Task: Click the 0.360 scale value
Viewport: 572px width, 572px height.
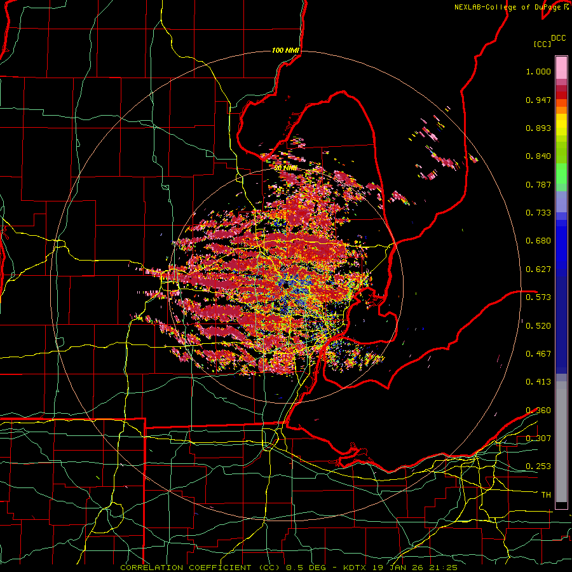Action: [x=538, y=411]
